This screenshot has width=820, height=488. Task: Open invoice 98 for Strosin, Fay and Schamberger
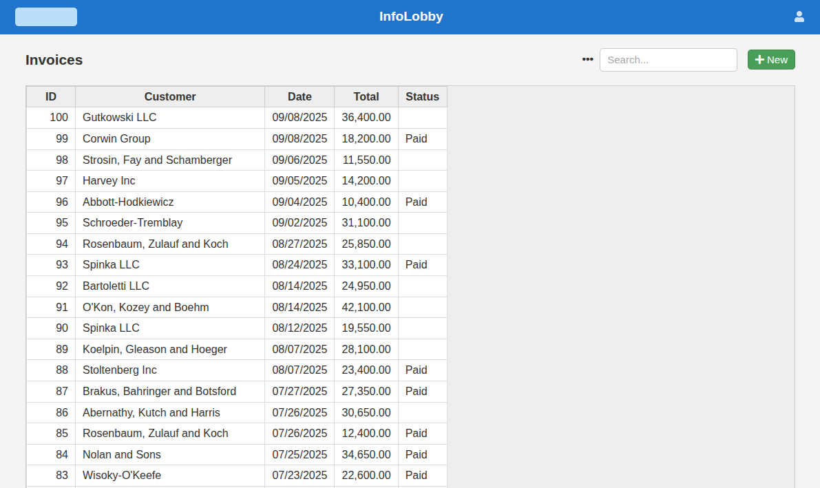(157, 160)
